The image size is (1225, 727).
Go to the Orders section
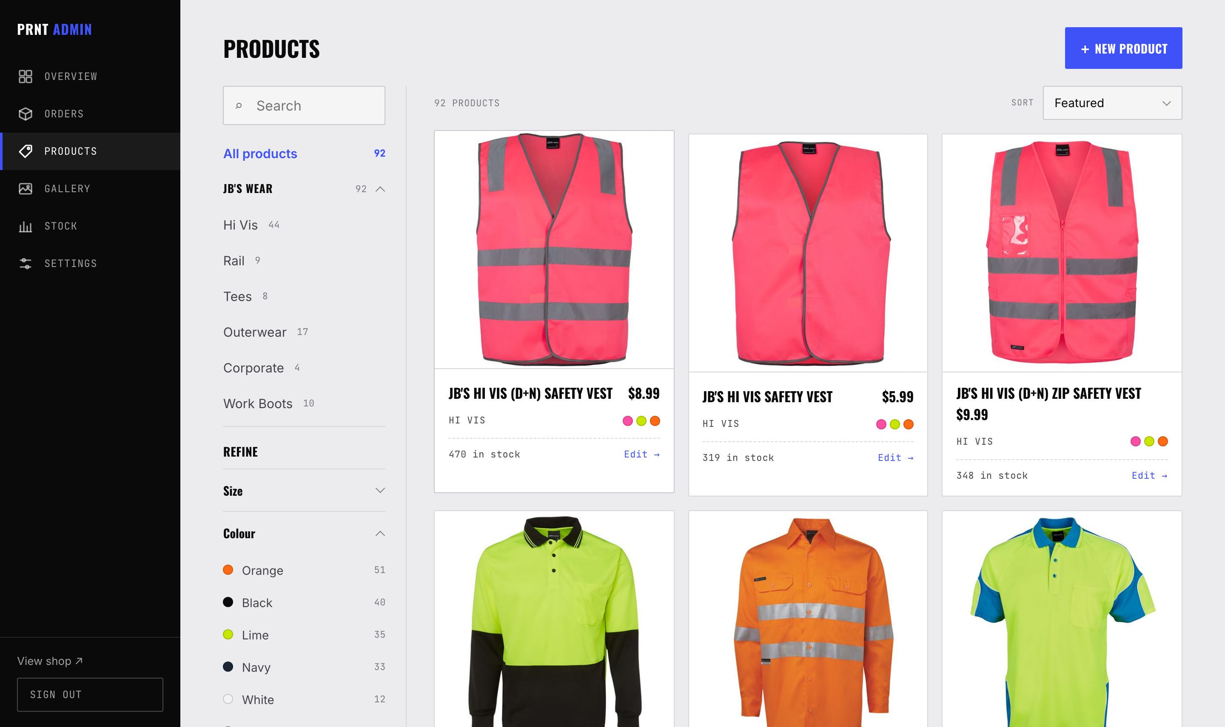click(90, 114)
